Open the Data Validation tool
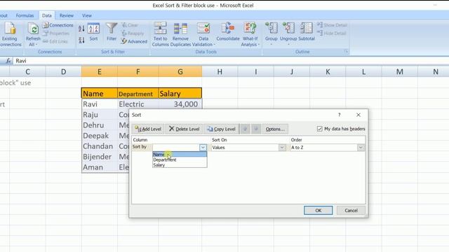Image resolution: width=449 pixels, height=252 pixels. pos(203,34)
